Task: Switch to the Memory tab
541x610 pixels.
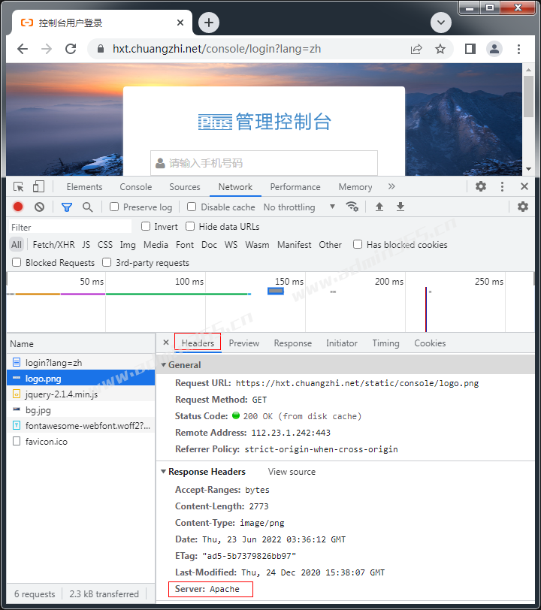Action: coord(355,187)
